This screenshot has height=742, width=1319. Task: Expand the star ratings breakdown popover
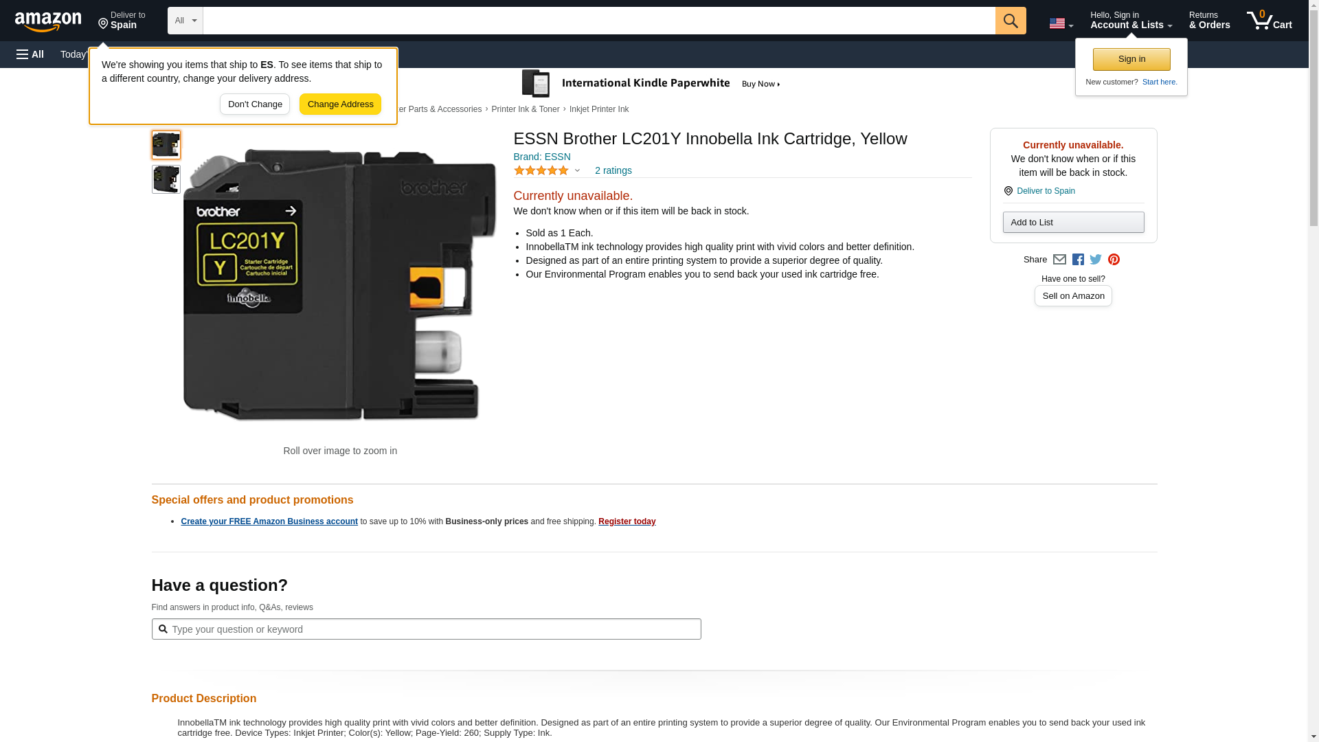tap(548, 170)
